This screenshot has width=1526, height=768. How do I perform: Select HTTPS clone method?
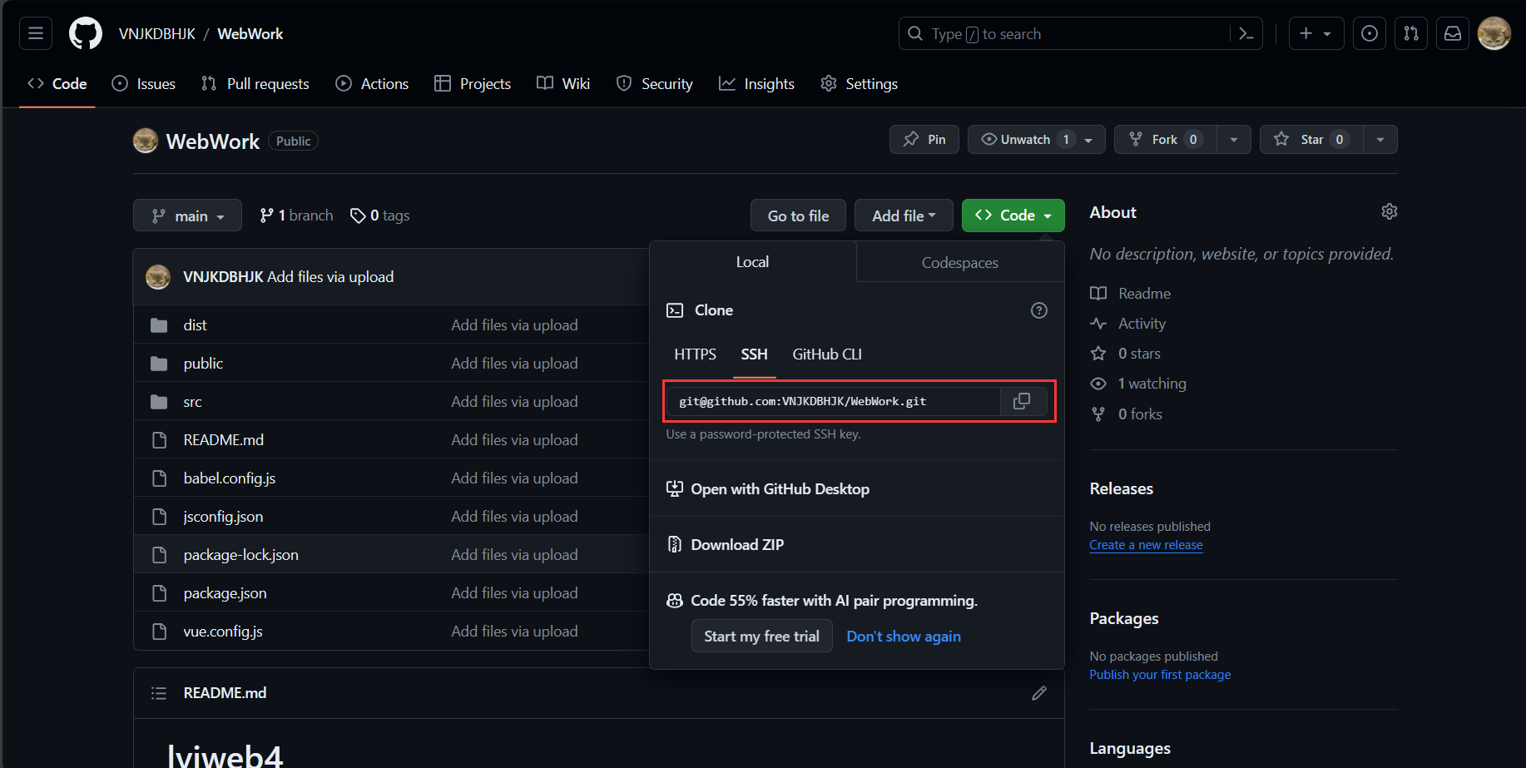click(695, 354)
